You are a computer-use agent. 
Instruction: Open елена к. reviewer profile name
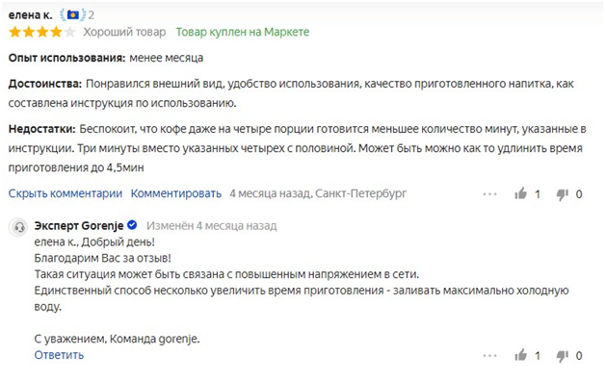(x=30, y=15)
